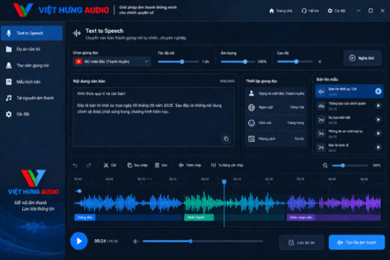This screenshot has width=390, height=260.
Task: Open the Ngôn ngữ language setting row
Action: pos(276,107)
